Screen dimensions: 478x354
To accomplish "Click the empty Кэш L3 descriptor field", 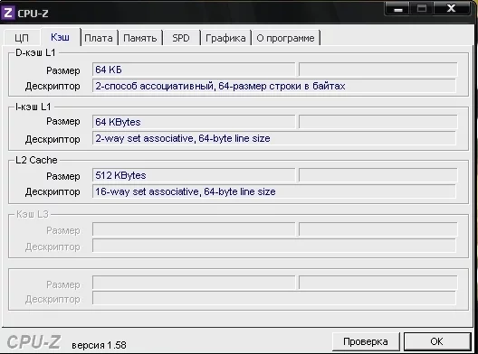I will click(274, 246).
